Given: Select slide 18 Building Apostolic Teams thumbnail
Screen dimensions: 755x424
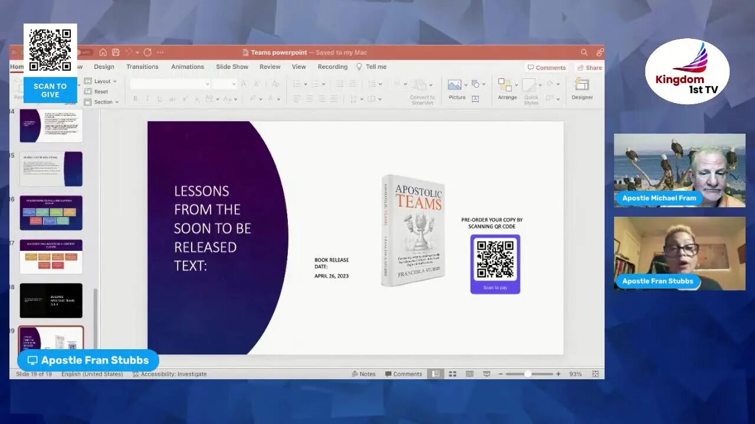Looking at the screenshot, I should click(51, 300).
